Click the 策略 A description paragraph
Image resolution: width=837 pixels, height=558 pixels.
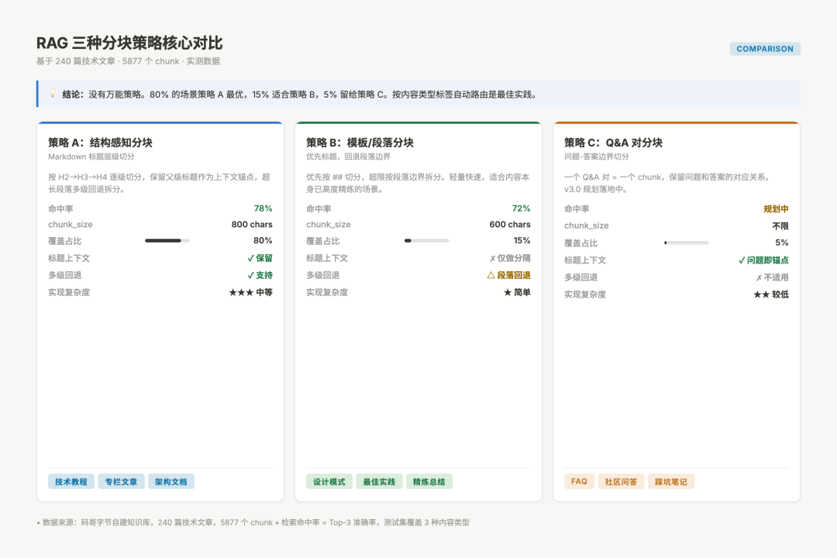[x=159, y=183]
